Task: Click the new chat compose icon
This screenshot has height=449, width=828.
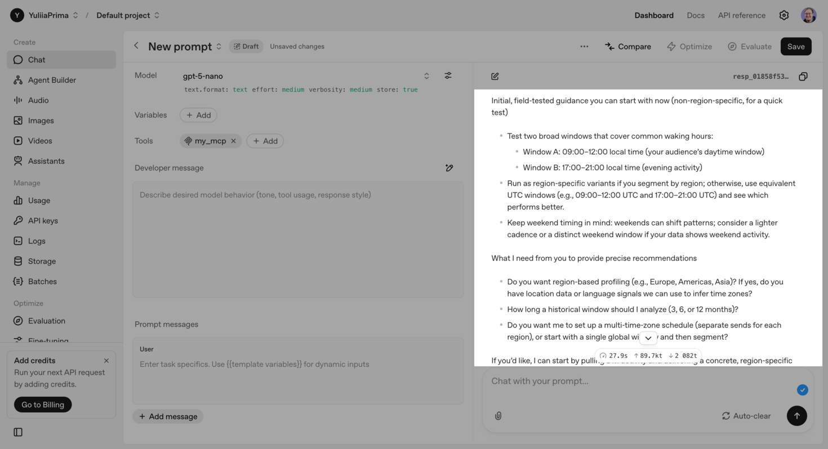Action: click(x=495, y=77)
